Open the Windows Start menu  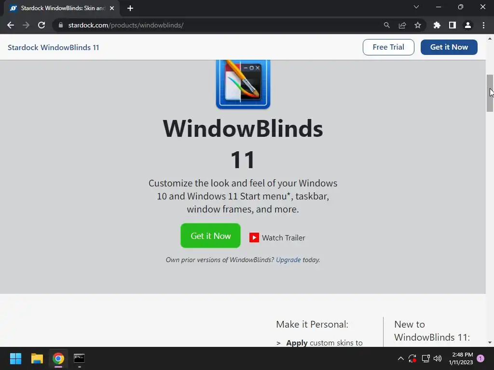15,358
